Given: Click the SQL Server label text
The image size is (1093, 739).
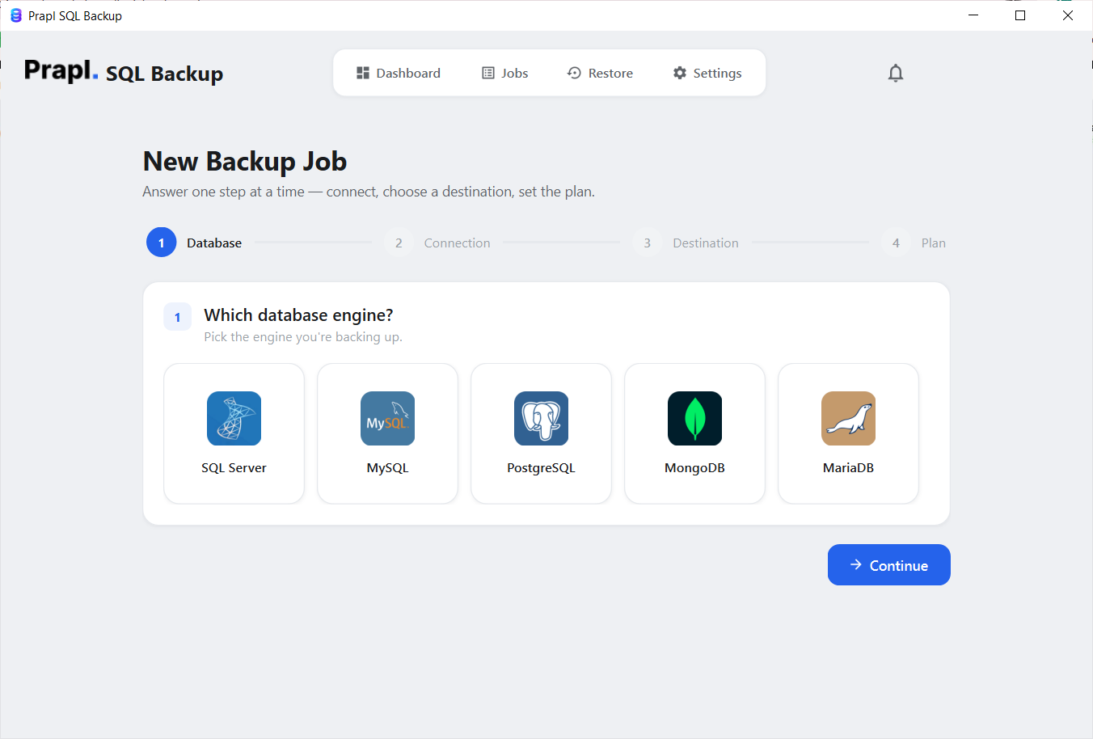Looking at the screenshot, I should [x=234, y=468].
